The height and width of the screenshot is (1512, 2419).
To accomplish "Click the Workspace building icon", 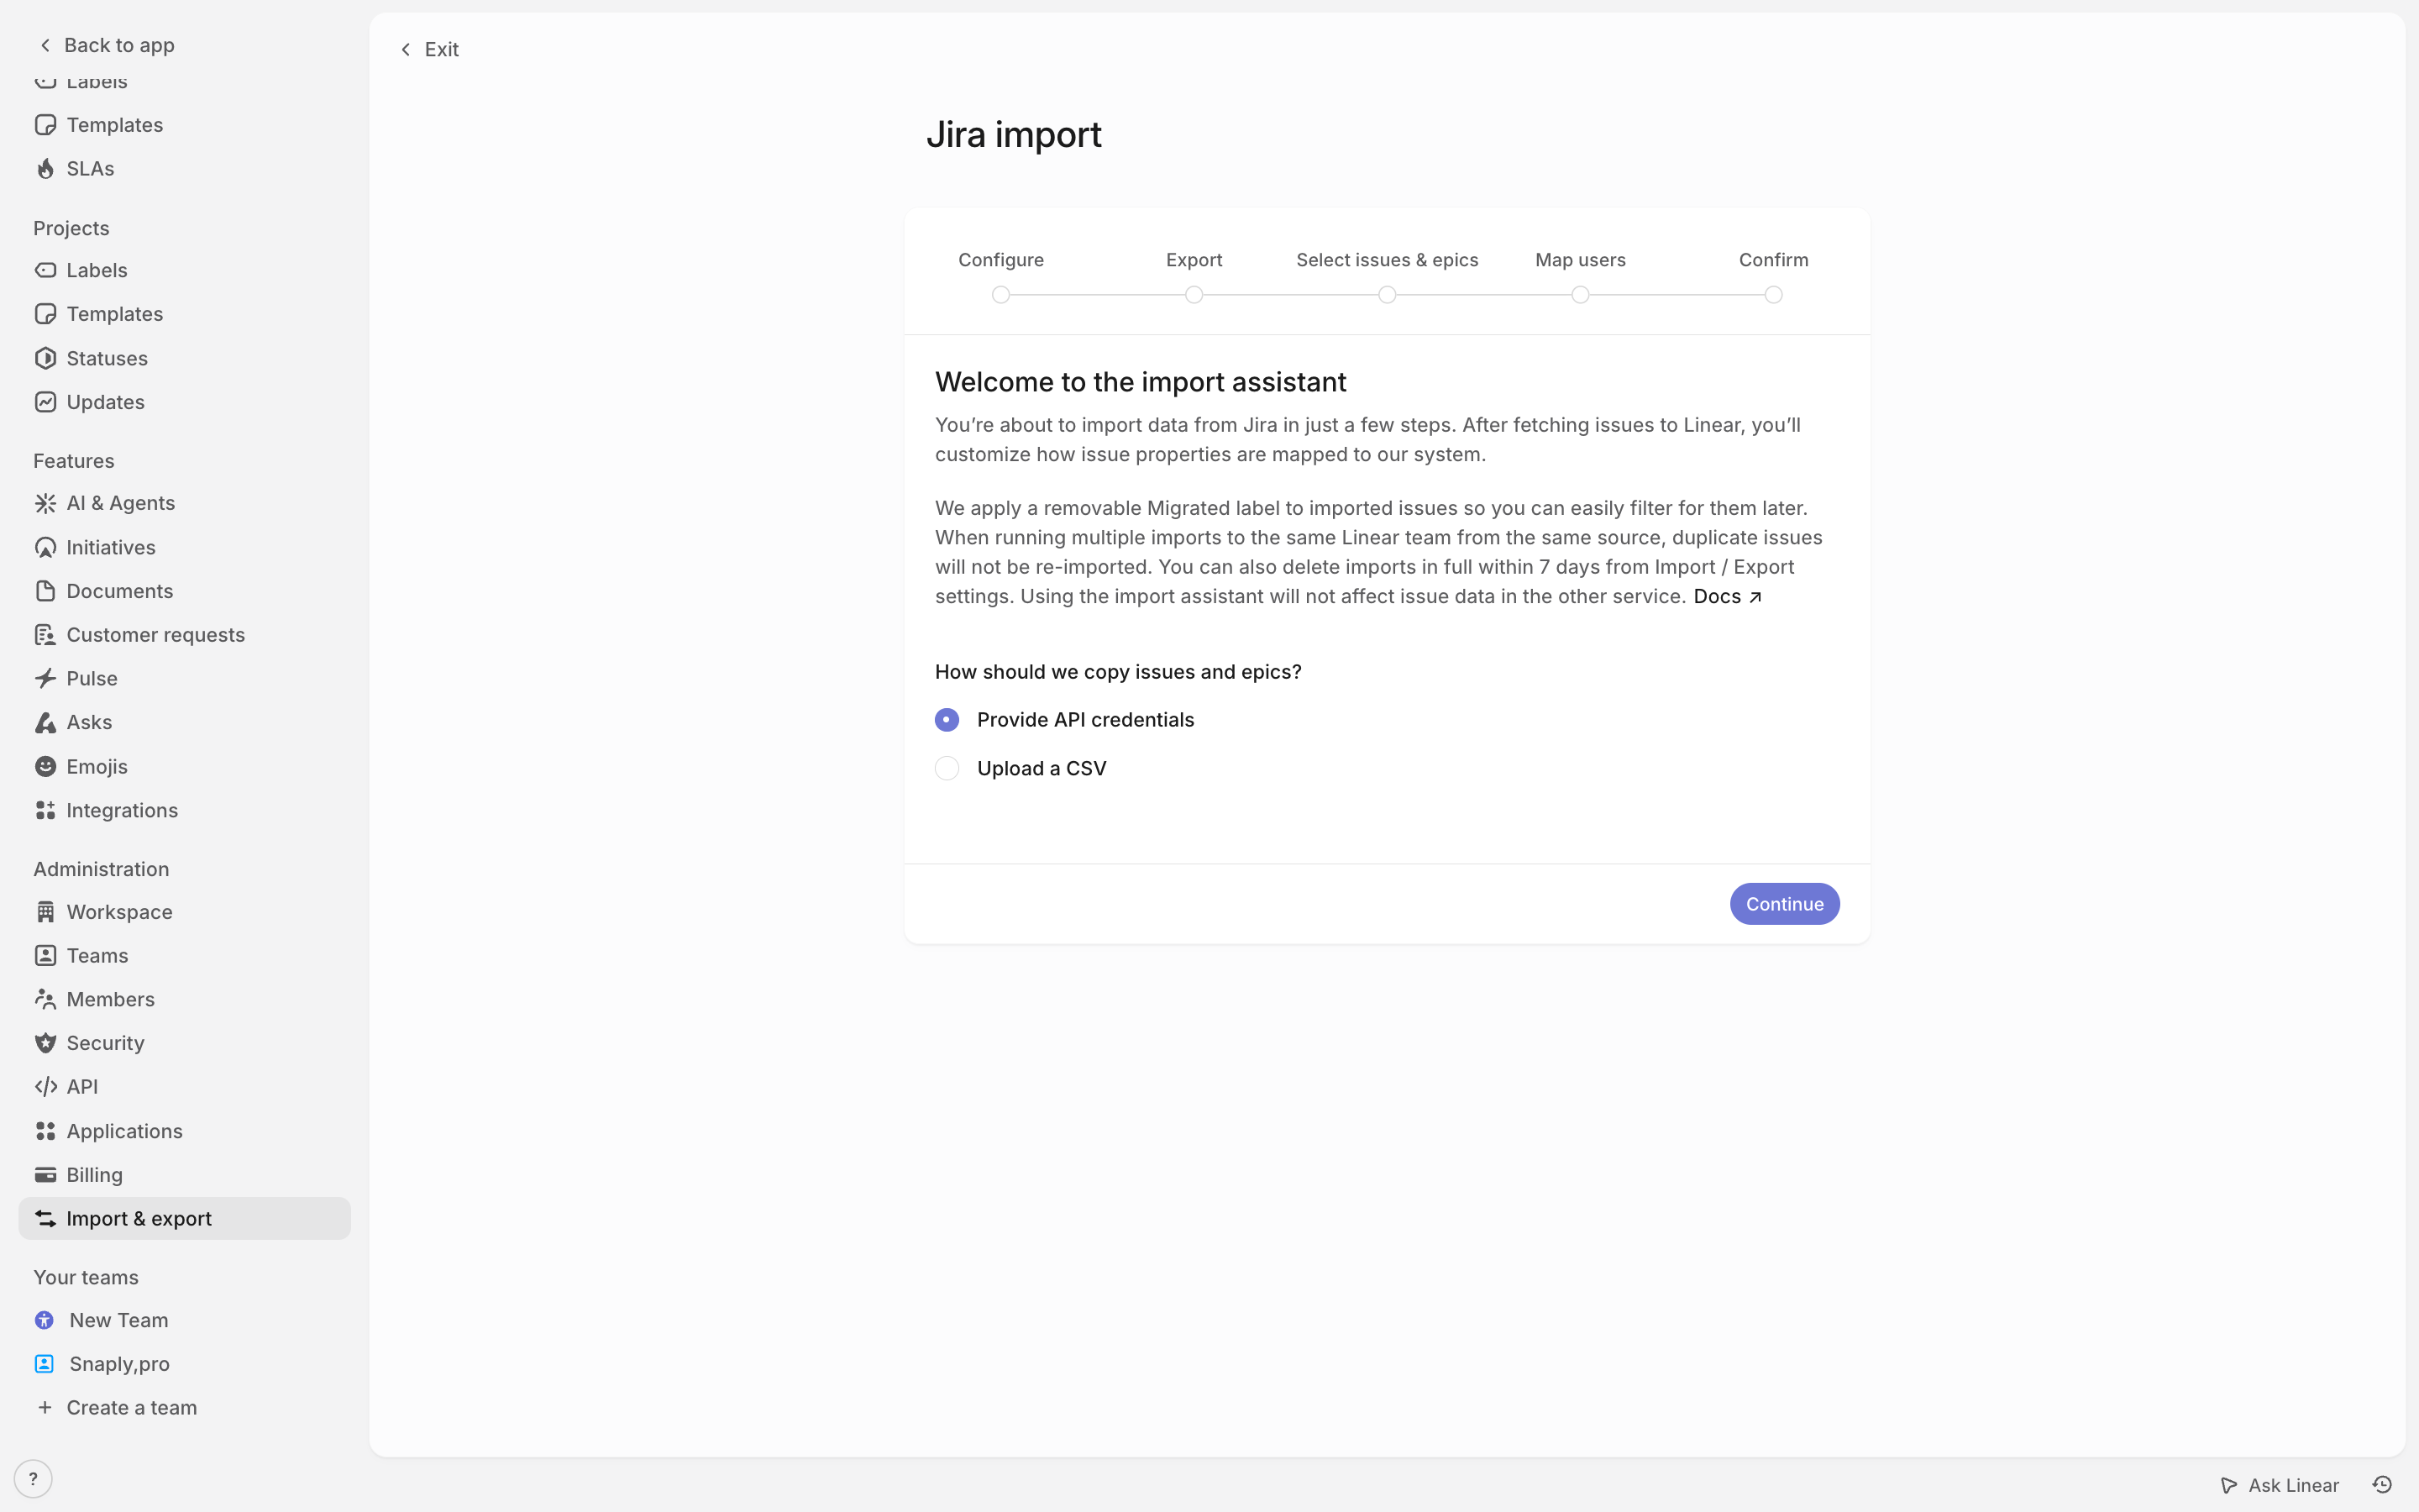I will (45, 912).
